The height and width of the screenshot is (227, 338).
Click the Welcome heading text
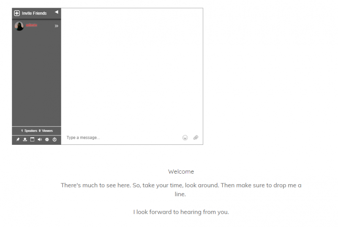(181, 172)
